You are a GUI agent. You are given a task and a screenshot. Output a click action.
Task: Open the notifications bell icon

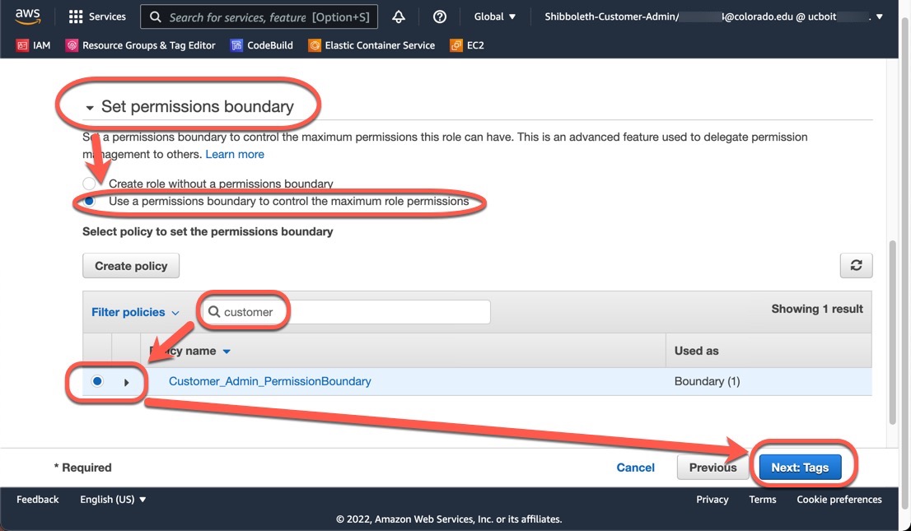click(x=399, y=16)
